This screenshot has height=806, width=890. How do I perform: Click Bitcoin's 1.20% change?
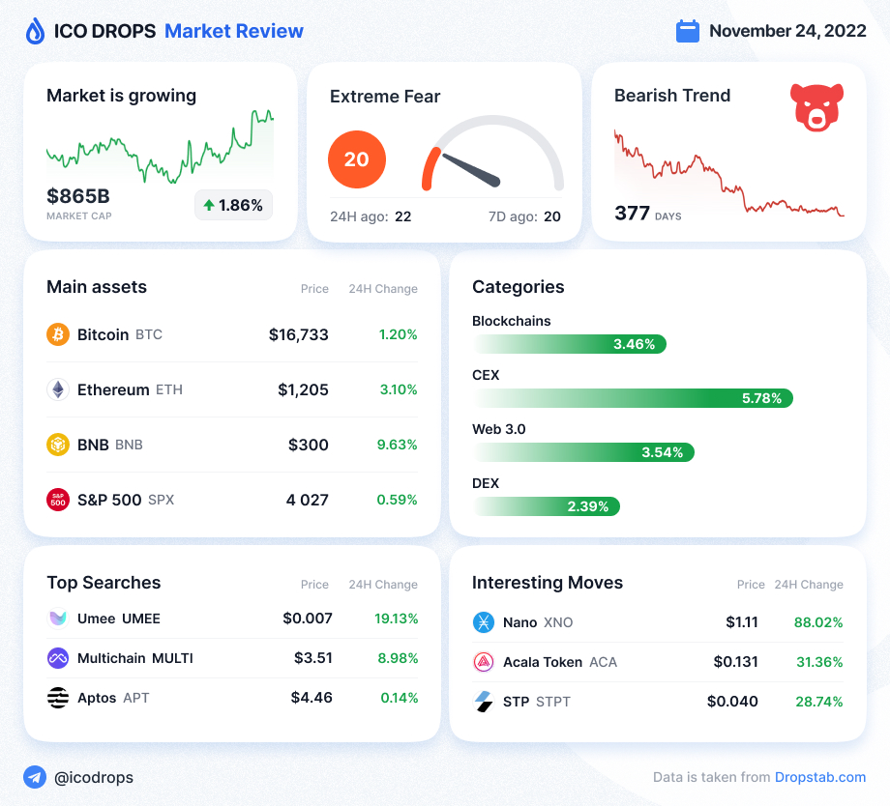[x=398, y=334]
